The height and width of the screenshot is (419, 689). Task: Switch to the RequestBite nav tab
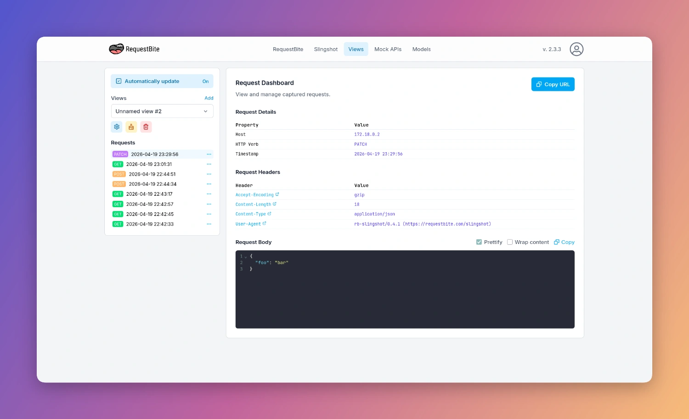tap(288, 49)
